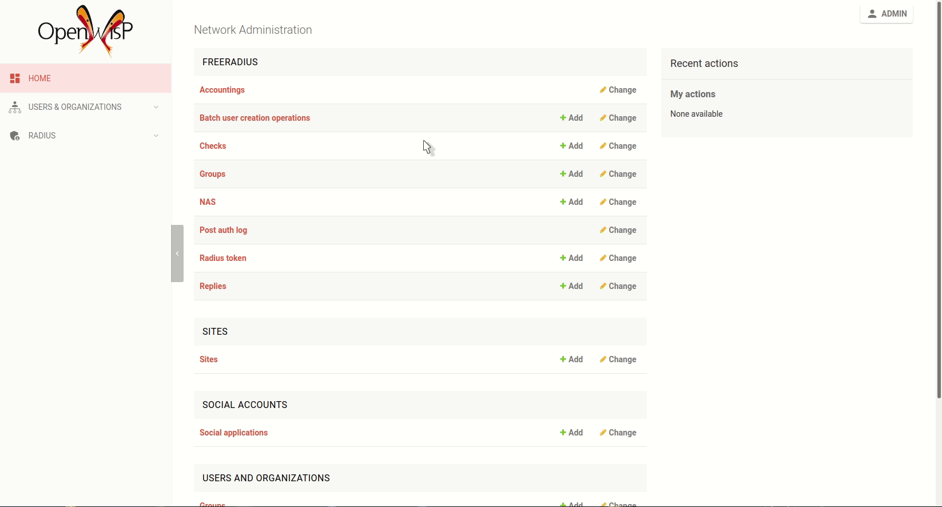Click the My actions subheading
Screen dimensions: 942x507
(693, 94)
